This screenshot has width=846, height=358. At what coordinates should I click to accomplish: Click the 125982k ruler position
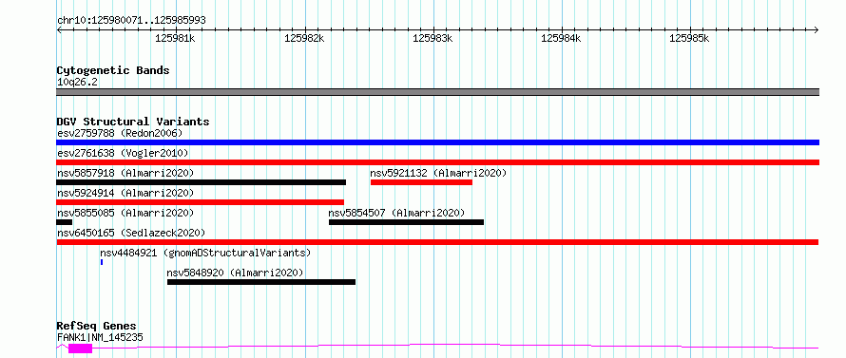tap(304, 38)
